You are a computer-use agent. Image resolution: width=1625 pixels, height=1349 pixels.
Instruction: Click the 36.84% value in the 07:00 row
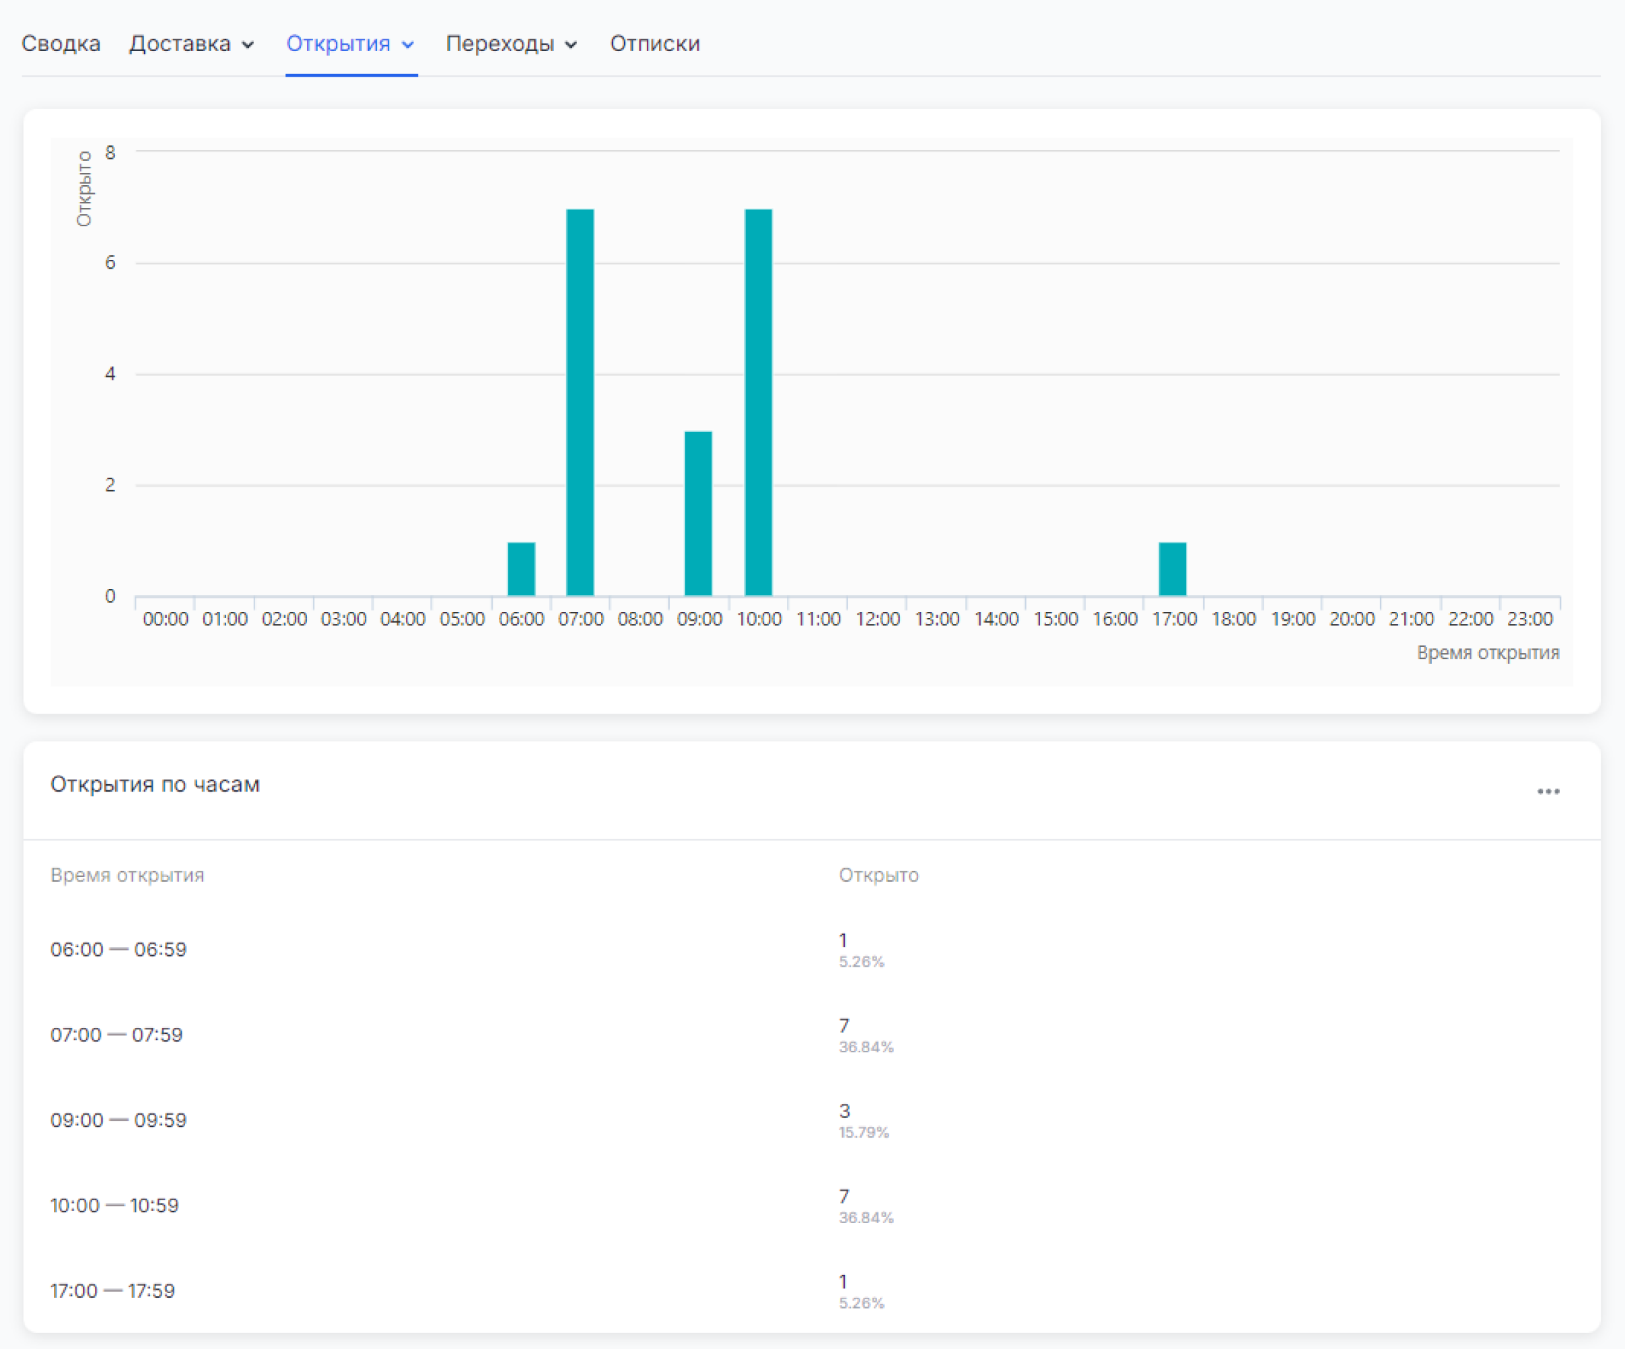[866, 1047]
